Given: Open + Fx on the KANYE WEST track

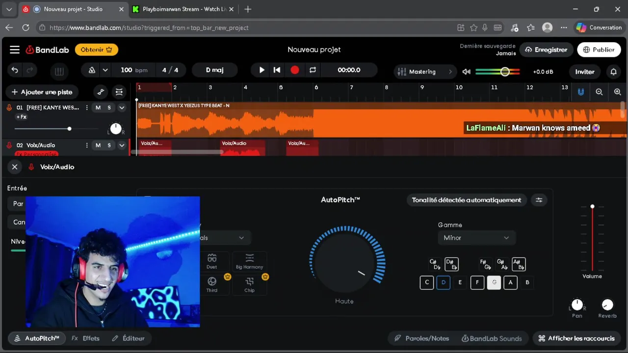Looking at the screenshot, I should pyautogui.click(x=22, y=117).
